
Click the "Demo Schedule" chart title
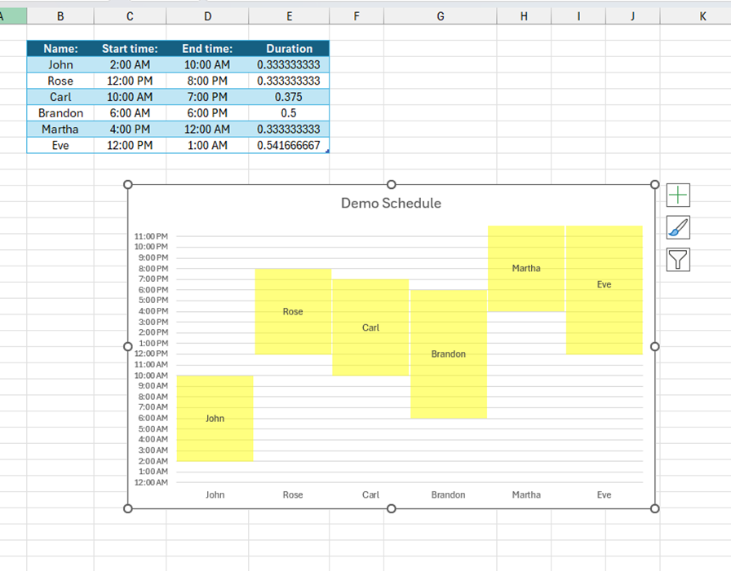coord(391,203)
